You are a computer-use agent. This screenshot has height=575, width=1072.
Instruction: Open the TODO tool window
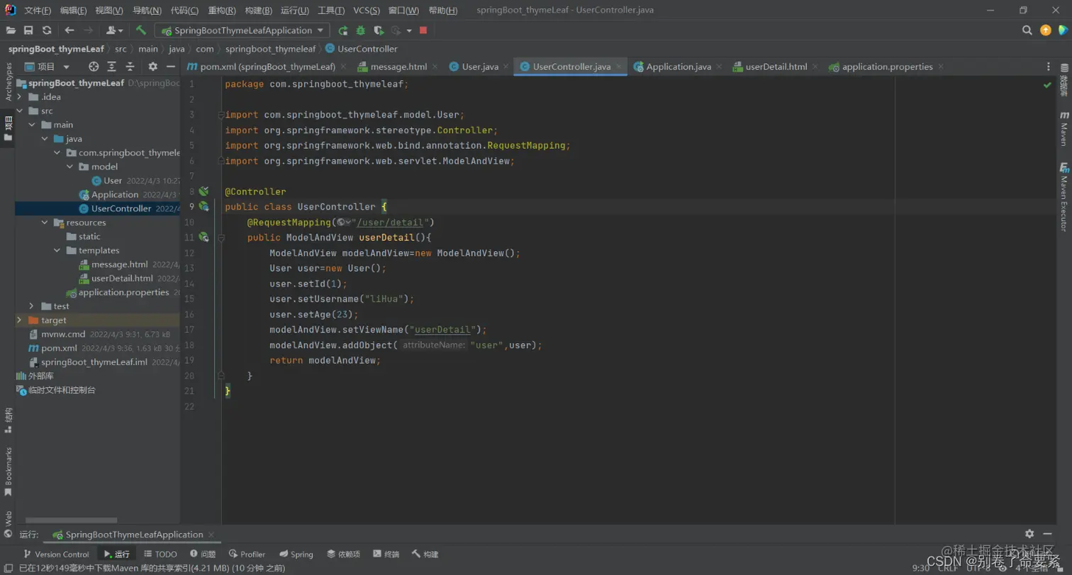point(160,554)
